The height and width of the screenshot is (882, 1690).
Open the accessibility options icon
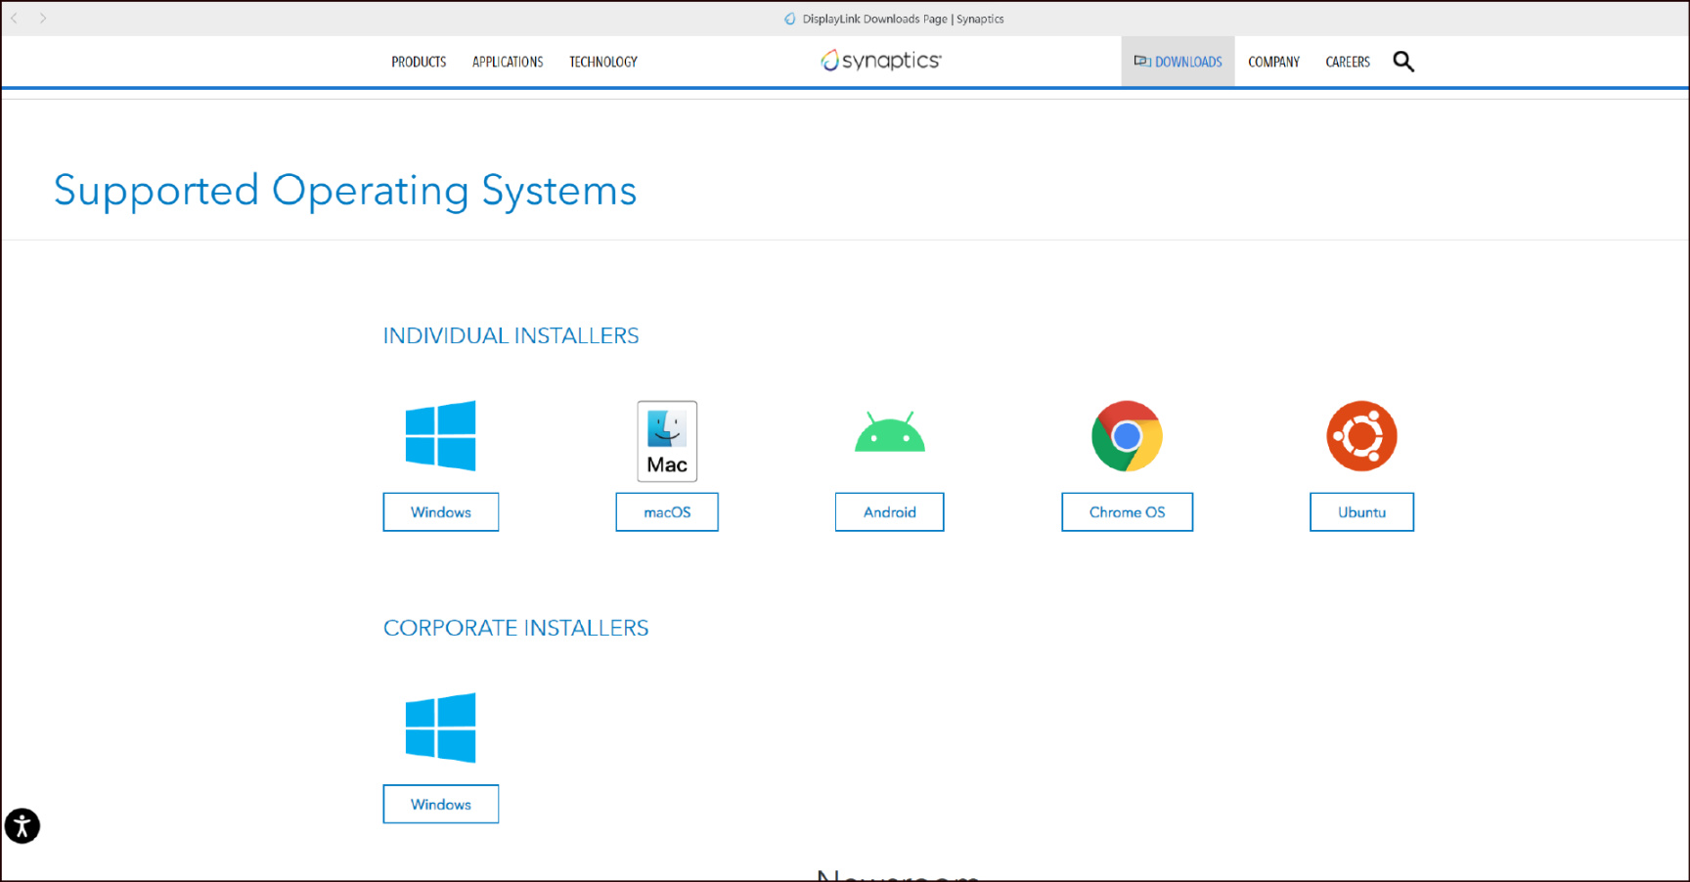22,826
